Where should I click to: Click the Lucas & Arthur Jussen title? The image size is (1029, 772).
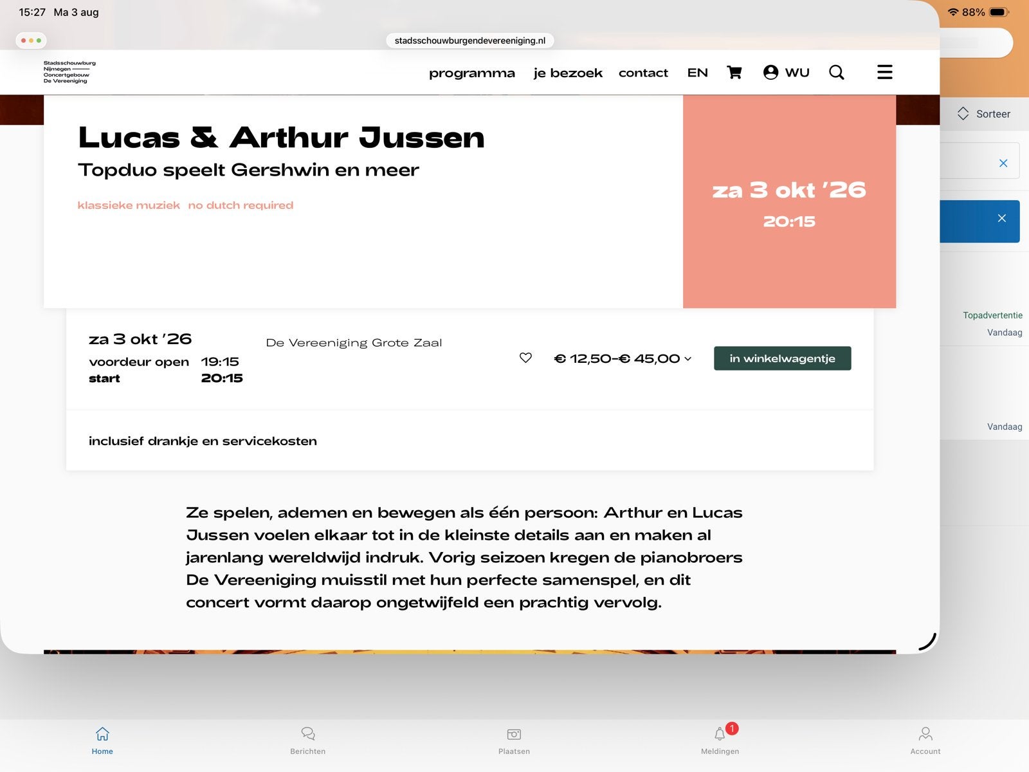pos(281,137)
